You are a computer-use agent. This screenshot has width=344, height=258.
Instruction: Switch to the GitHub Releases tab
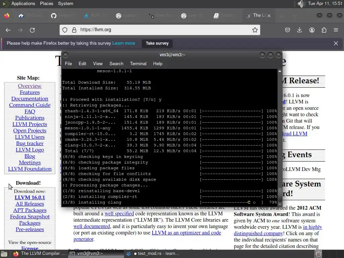click(62, 15)
